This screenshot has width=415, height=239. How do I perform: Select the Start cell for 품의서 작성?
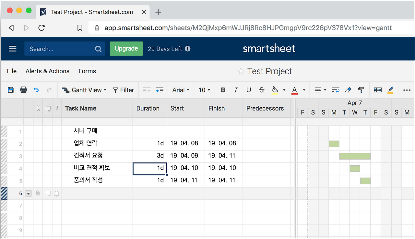[185, 181]
